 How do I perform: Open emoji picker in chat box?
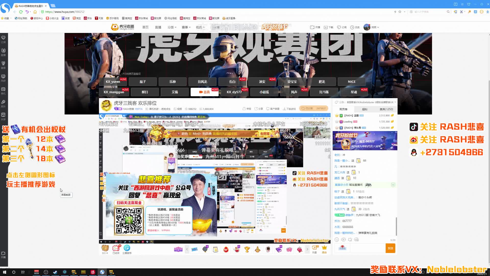point(337,240)
